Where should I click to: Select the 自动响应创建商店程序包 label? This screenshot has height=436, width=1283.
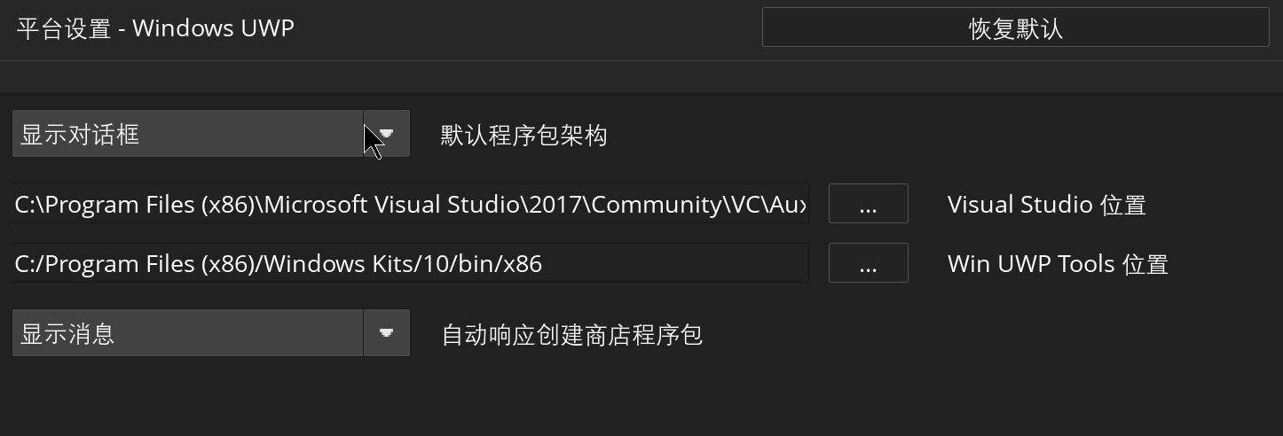click(x=572, y=335)
